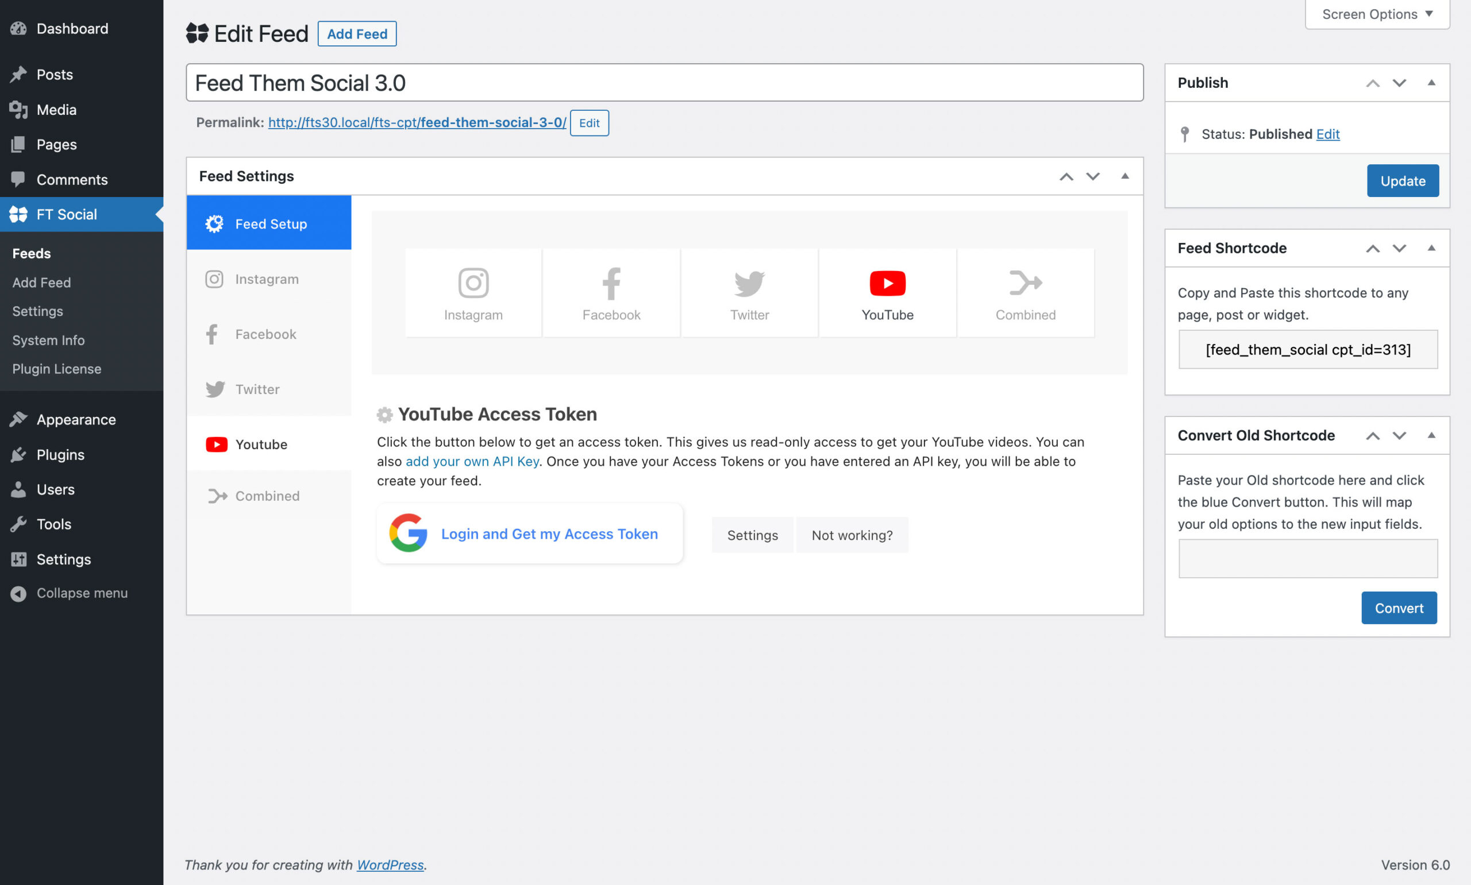
Task: Switch to the Feed Setup tab
Action: (x=268, y=222)
